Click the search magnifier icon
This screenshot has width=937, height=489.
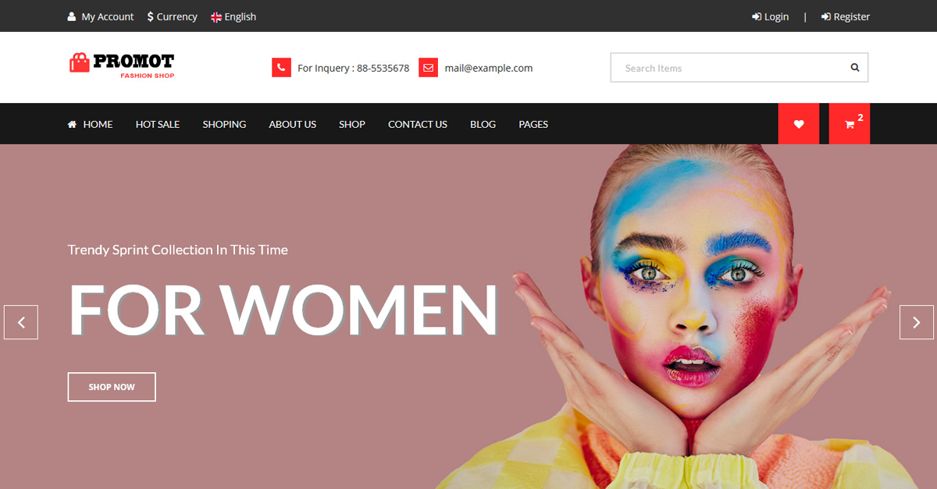(x=855, y=68)
